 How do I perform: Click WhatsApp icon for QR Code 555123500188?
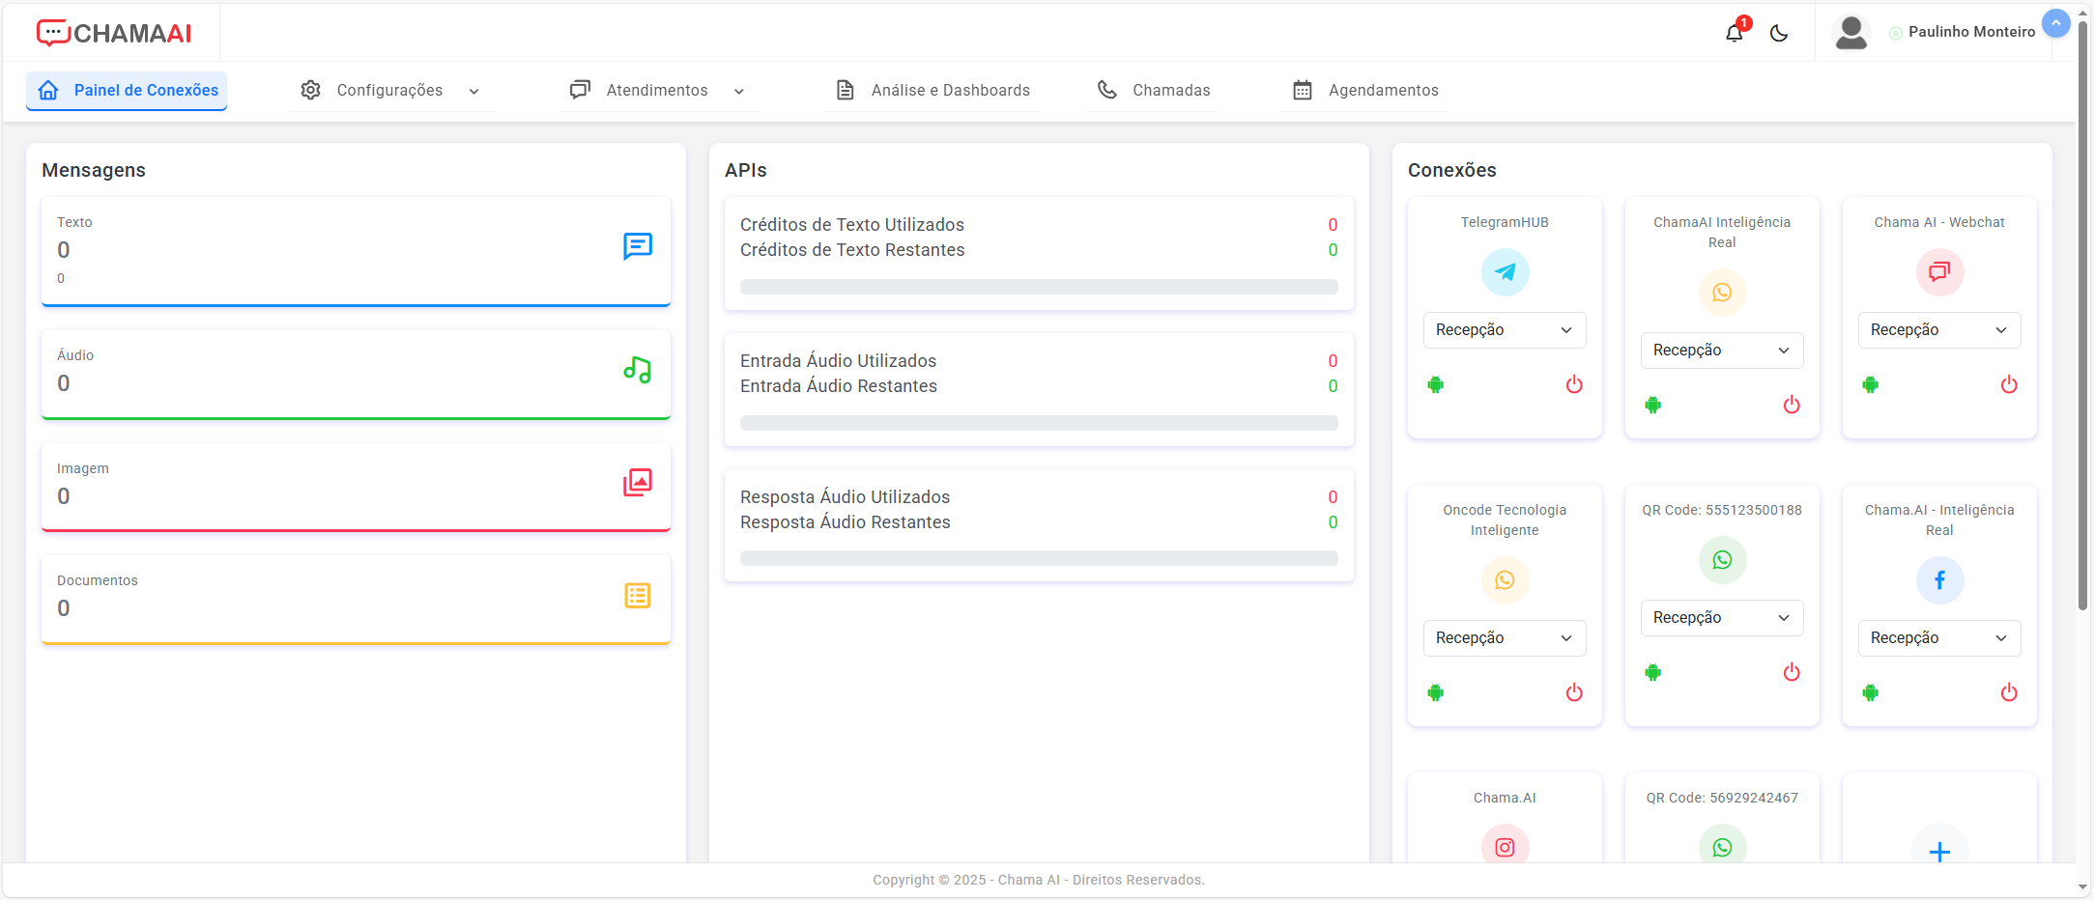1722,560
